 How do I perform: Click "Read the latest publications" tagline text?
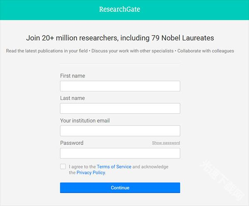tap(47, 51)
